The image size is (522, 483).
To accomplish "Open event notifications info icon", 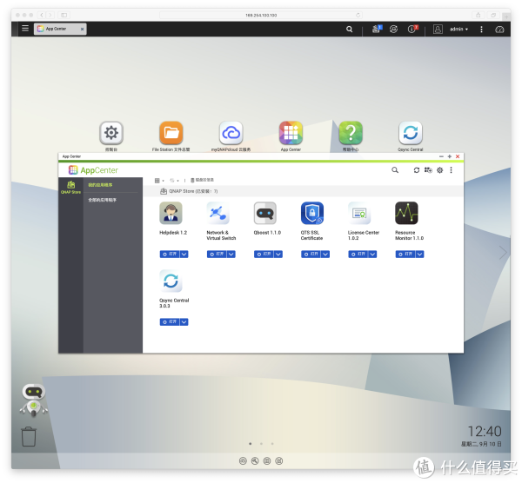I will click(x=412, y=29).
